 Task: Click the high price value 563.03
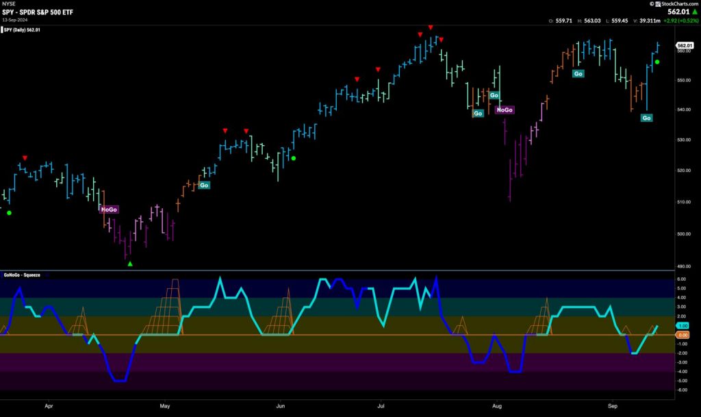point(592,21)
